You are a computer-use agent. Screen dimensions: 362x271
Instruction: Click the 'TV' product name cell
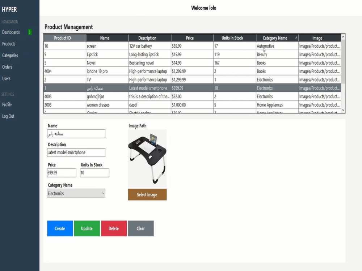[108, 80]
